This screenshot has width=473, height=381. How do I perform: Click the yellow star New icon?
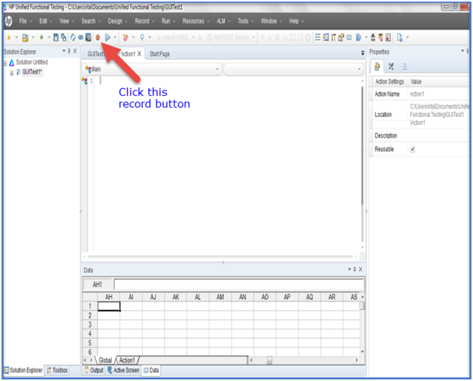[x=9, y=37]
